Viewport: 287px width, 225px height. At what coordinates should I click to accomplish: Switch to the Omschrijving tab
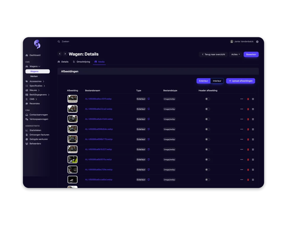tap(81, 62)
